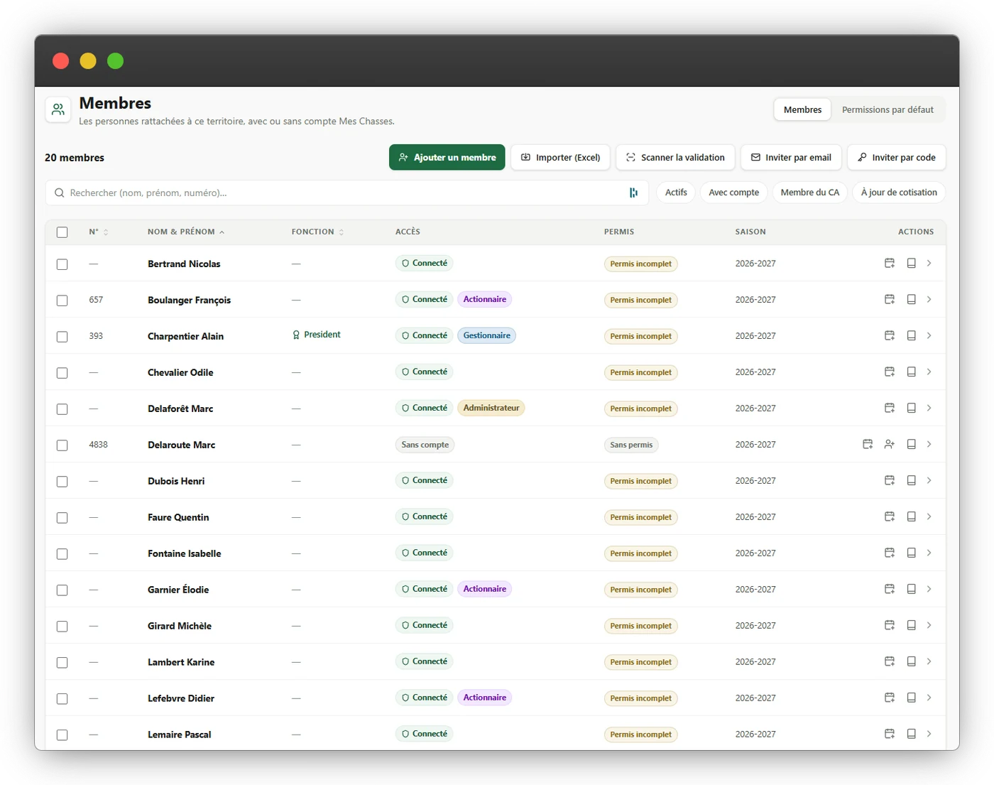Open the Permissions par défaut tab
The width and height of the screenshot is (994, 785).
click(887, 109)
